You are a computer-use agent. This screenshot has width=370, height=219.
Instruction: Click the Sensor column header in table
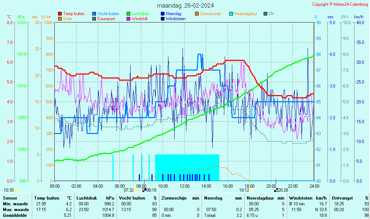coord(9,198)
